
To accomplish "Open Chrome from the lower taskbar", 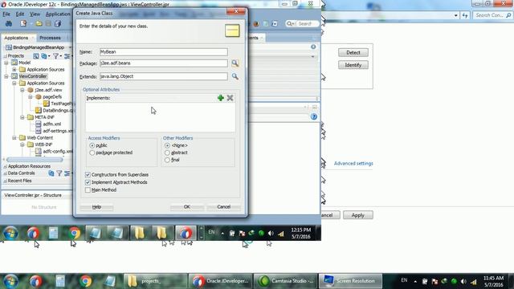I will pos(86,281).
